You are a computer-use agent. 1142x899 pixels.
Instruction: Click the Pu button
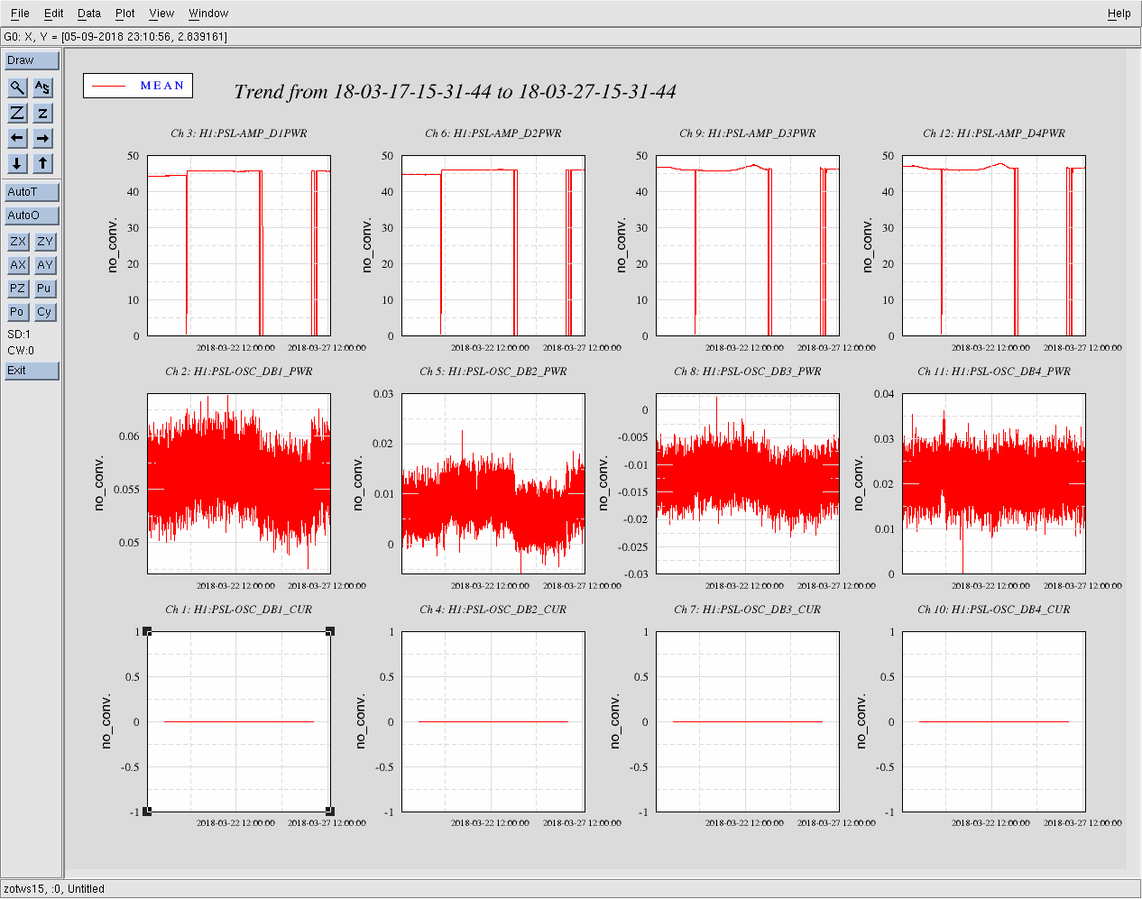(45, 289)
